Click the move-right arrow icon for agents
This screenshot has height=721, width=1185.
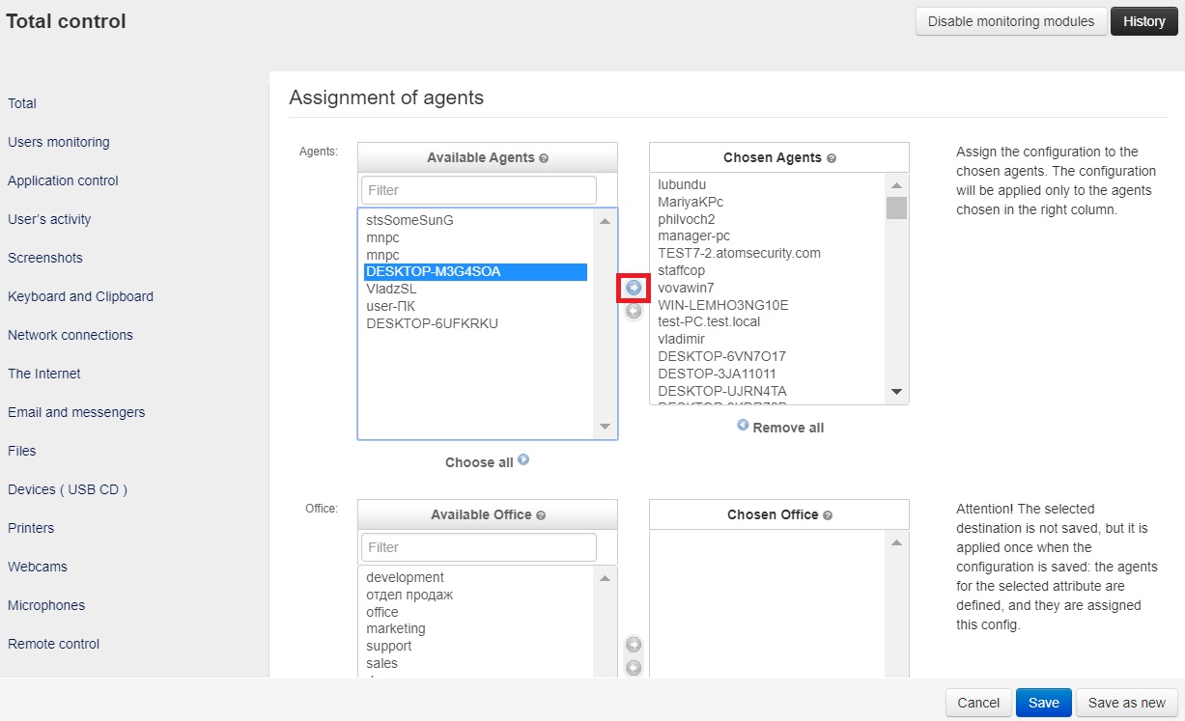634,288
